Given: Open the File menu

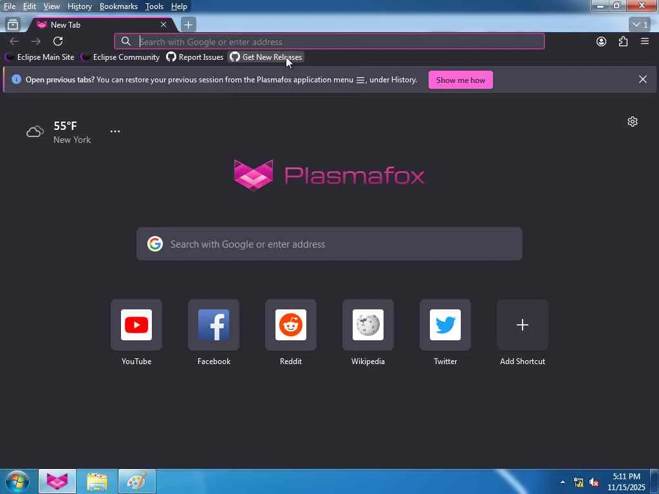Looking at the screenshot, I should coord(9,6).
